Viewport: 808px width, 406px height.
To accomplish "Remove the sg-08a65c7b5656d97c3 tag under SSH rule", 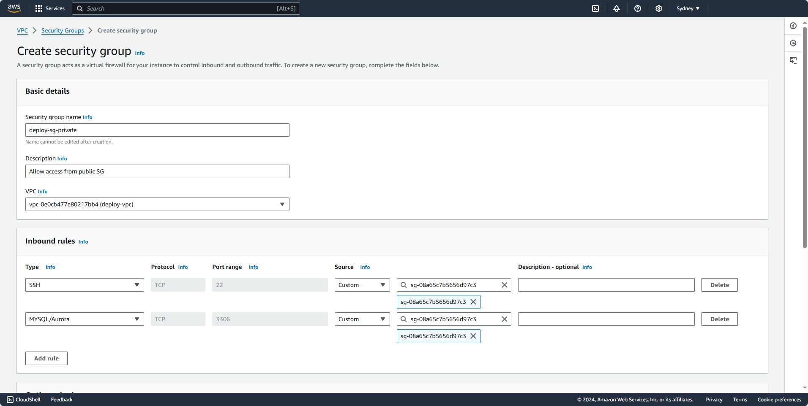I will (473, 302).
